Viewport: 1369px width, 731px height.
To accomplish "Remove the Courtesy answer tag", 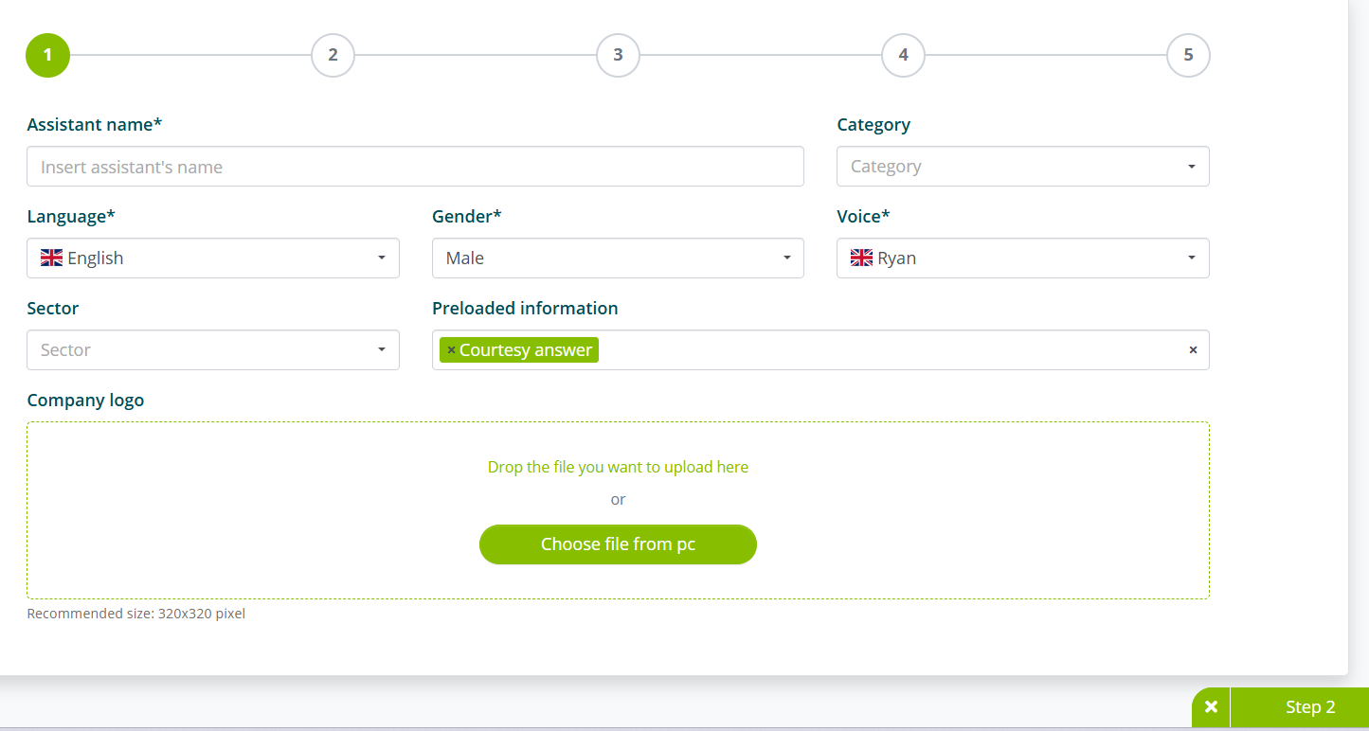I will tap(451, 350).
